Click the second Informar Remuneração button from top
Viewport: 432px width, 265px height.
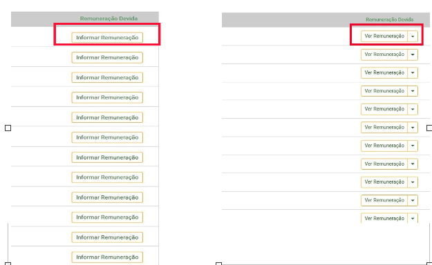pos(107,57)
